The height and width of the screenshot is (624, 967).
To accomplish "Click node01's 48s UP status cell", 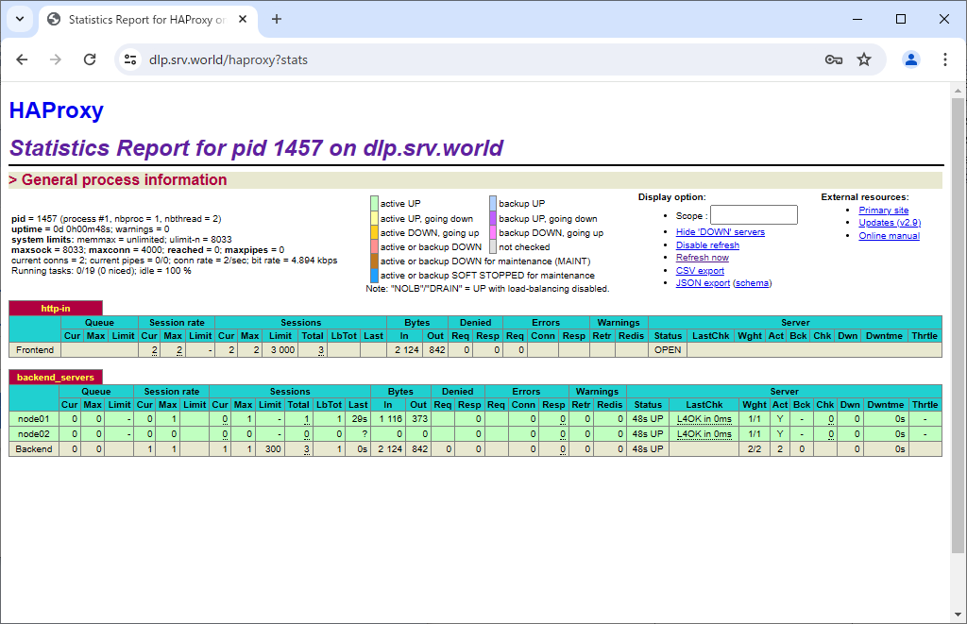I will click(648, 418).
